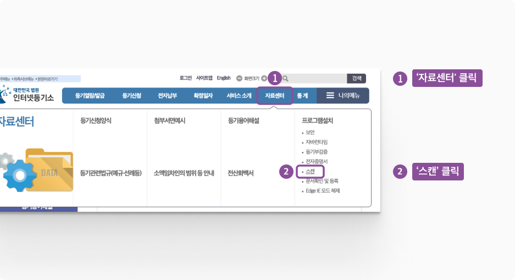Select the 등기신청 menu item
This screenshot has width=515, height=280.
[x=131, y=96]
